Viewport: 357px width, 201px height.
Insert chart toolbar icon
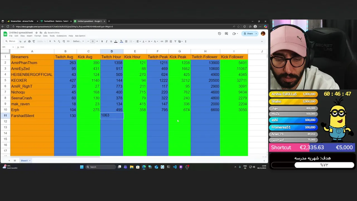click(171, 41)
